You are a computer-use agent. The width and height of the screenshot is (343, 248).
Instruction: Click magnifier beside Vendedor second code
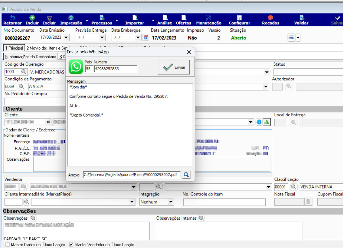point(159,187)
